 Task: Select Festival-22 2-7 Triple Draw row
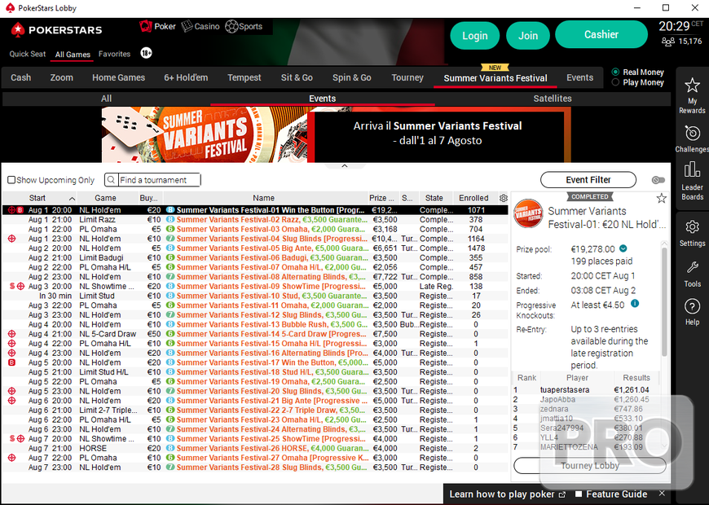point(255,410)
